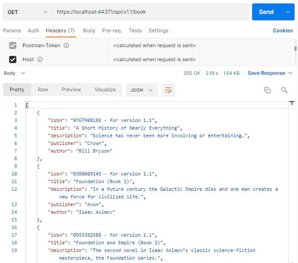
Task: Open the Settings tab
Action: [158, 31]
